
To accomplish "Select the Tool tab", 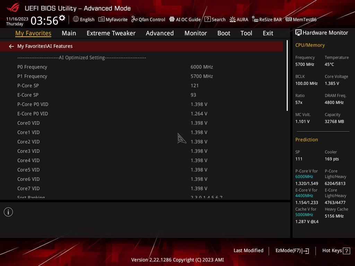I will pyautogui.click(x=246, y=33).
